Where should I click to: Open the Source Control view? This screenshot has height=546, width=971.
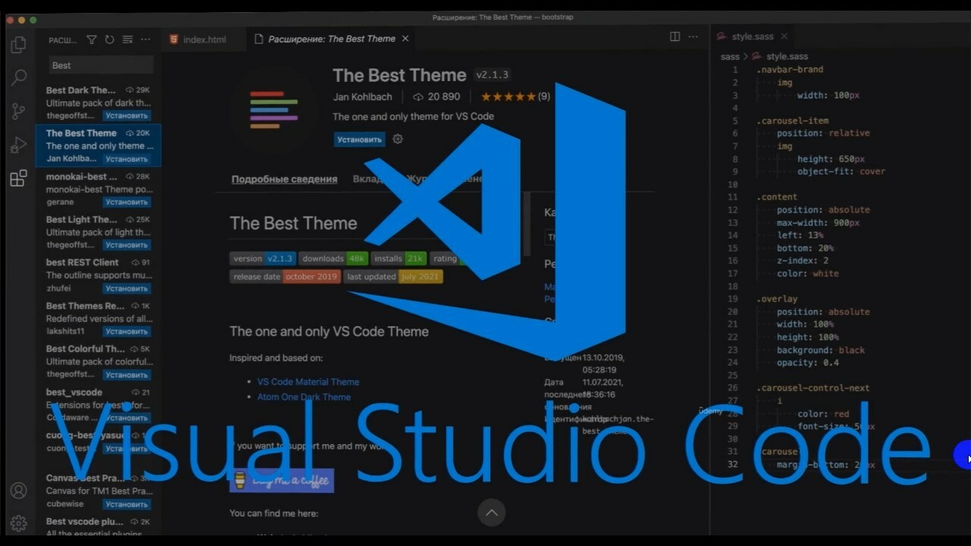click(18, 111)
